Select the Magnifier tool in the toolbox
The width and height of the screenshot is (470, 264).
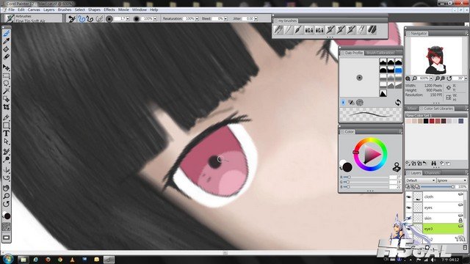[7, 196]
